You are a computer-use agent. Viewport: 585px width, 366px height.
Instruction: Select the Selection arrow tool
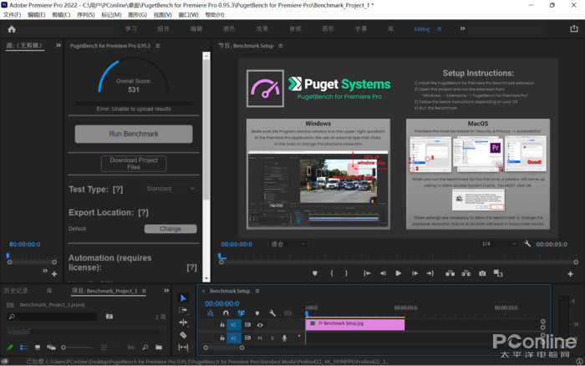(x=183, y=298)
